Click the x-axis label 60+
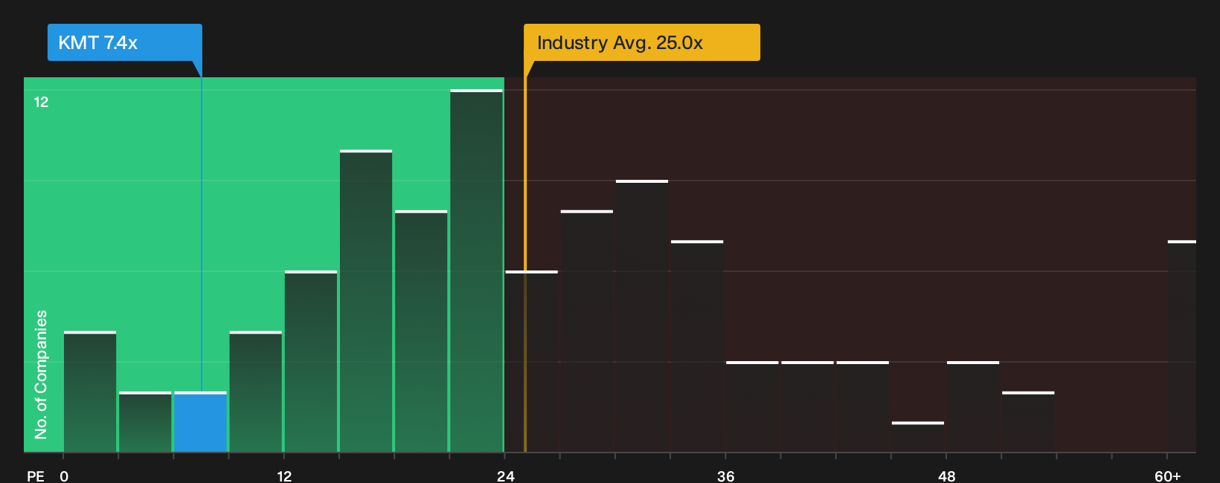The image size is (1220, 483). (x=1167, y=476)
